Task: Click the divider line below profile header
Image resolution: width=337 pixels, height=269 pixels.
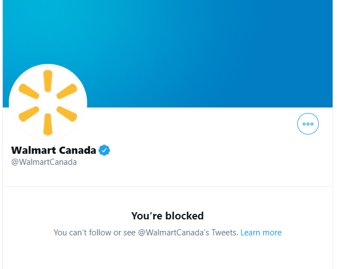Action: point(168,186)
